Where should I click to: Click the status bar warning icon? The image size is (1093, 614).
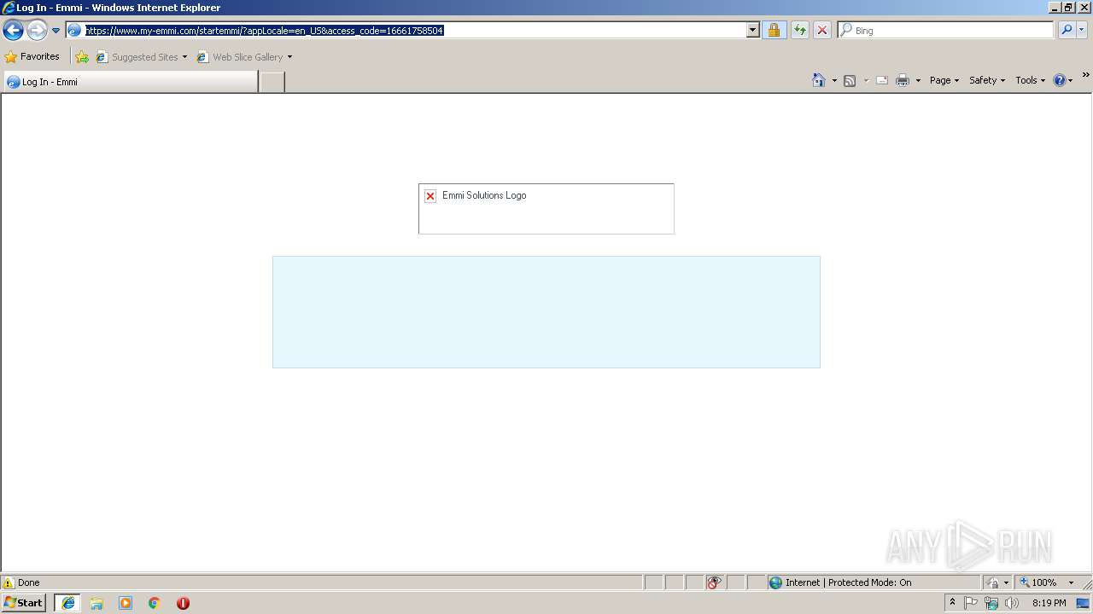point(9,582)
